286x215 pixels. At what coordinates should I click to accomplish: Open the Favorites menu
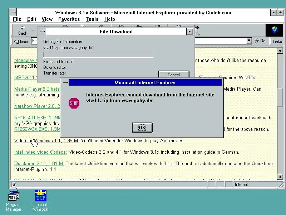click(69, 19)
